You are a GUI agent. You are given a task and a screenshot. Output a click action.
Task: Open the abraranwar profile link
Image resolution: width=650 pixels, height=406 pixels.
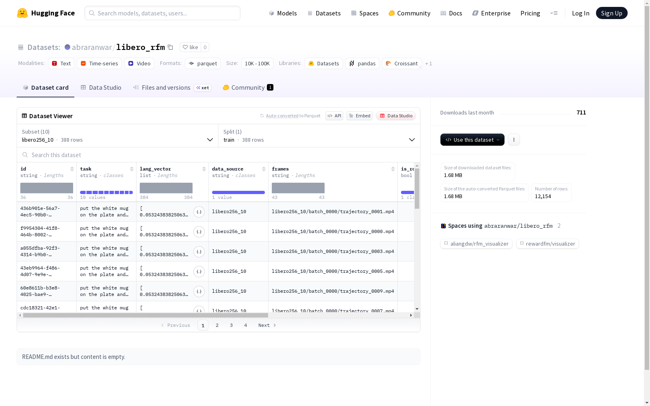point(92,47)
